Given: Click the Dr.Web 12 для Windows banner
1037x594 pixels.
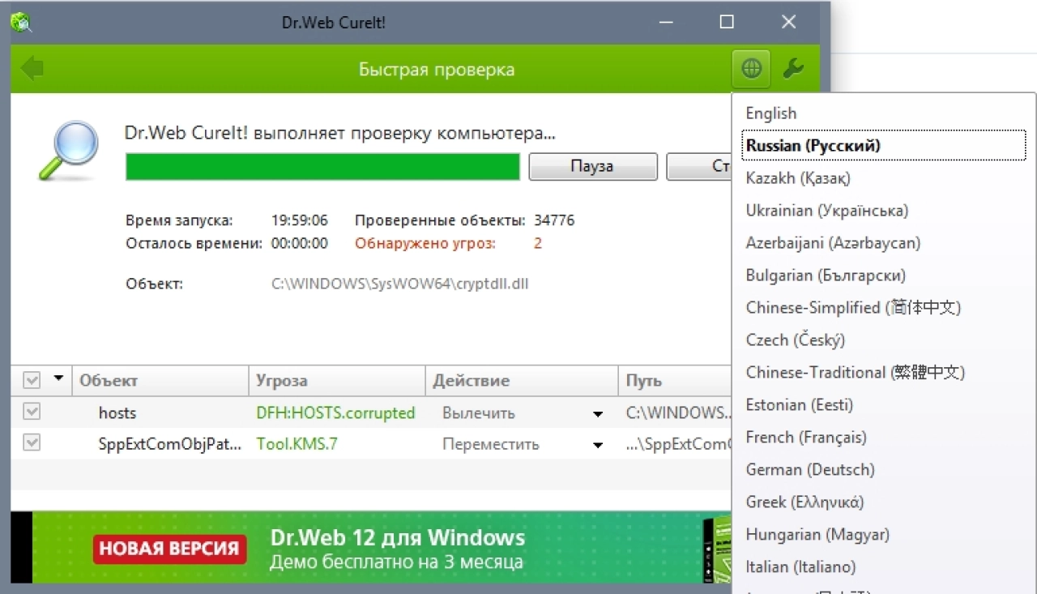Looking at the screenshot, I should pyautogui.click(x=371, y=548).
